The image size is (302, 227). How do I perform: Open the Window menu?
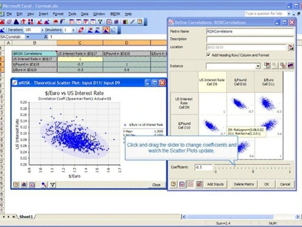[99, 14]
